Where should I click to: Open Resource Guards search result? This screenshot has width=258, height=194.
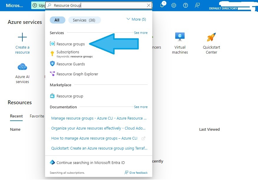[71, 64]
